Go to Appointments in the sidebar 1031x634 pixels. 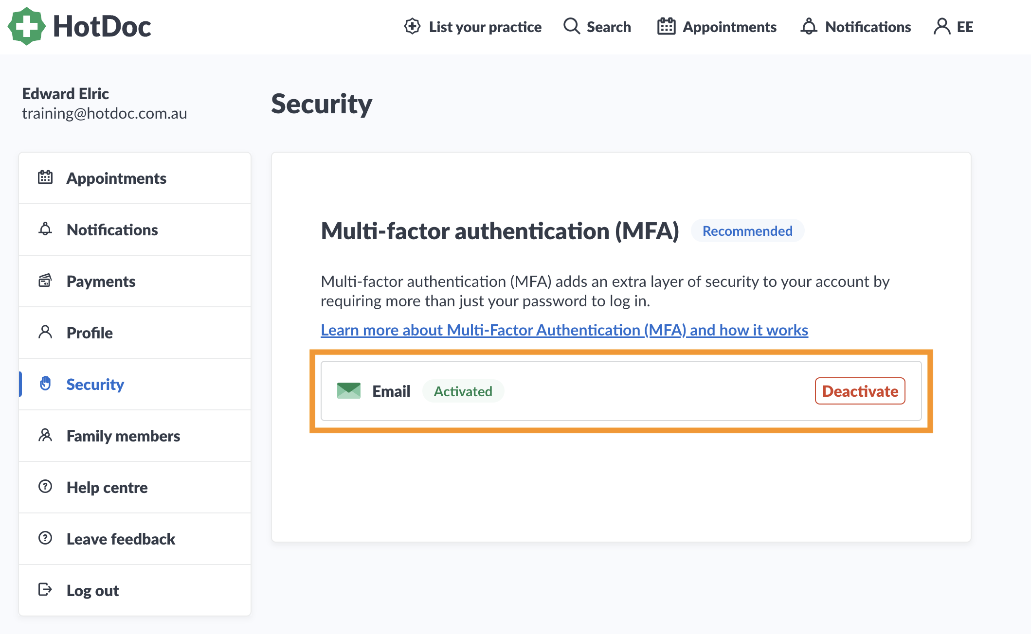pos(135,178)
